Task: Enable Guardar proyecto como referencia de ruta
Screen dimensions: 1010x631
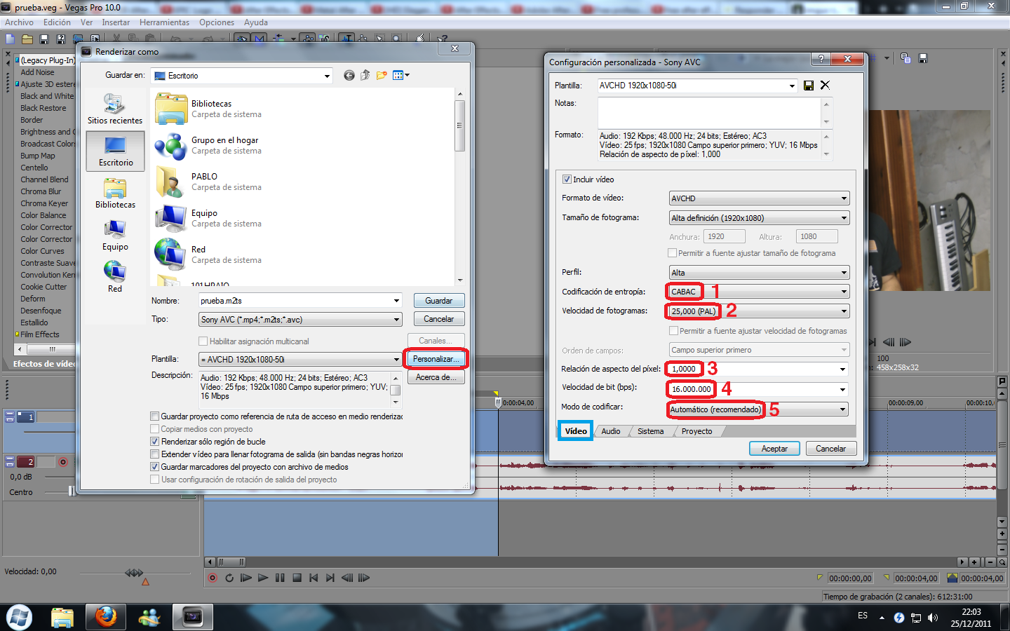Action: click(155, 416)
